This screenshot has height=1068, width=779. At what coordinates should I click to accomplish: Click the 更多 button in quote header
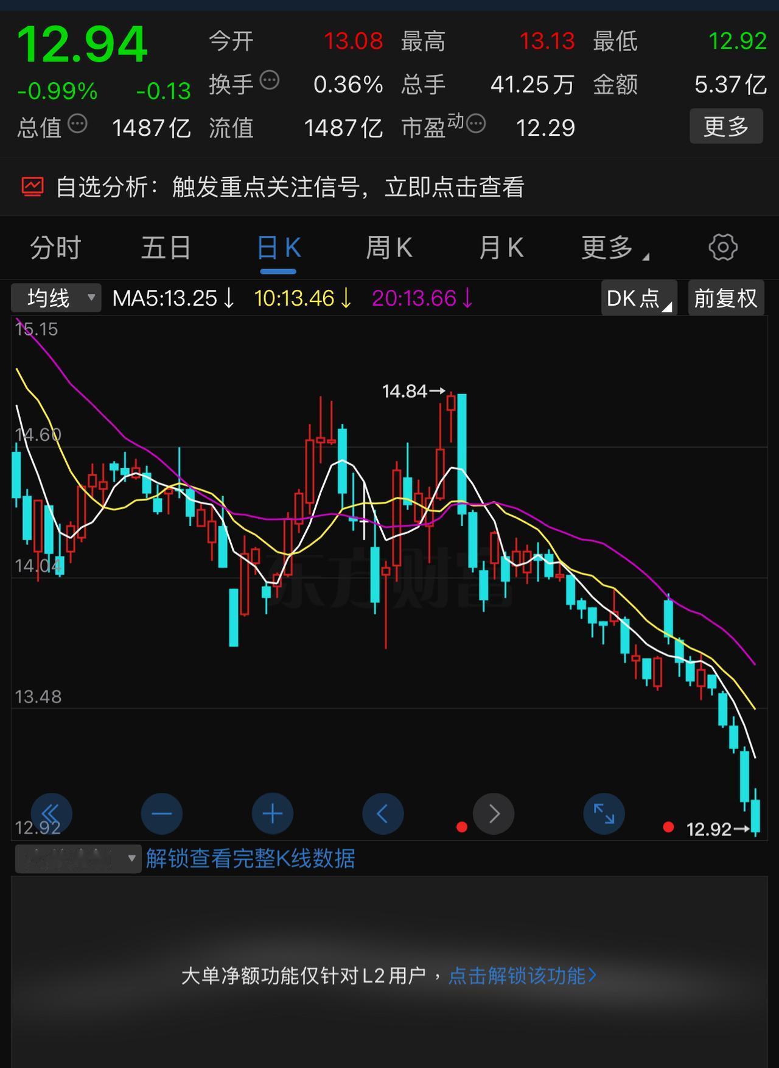tap(726, 126)
